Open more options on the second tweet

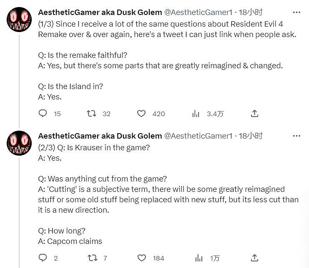point(296,136)
